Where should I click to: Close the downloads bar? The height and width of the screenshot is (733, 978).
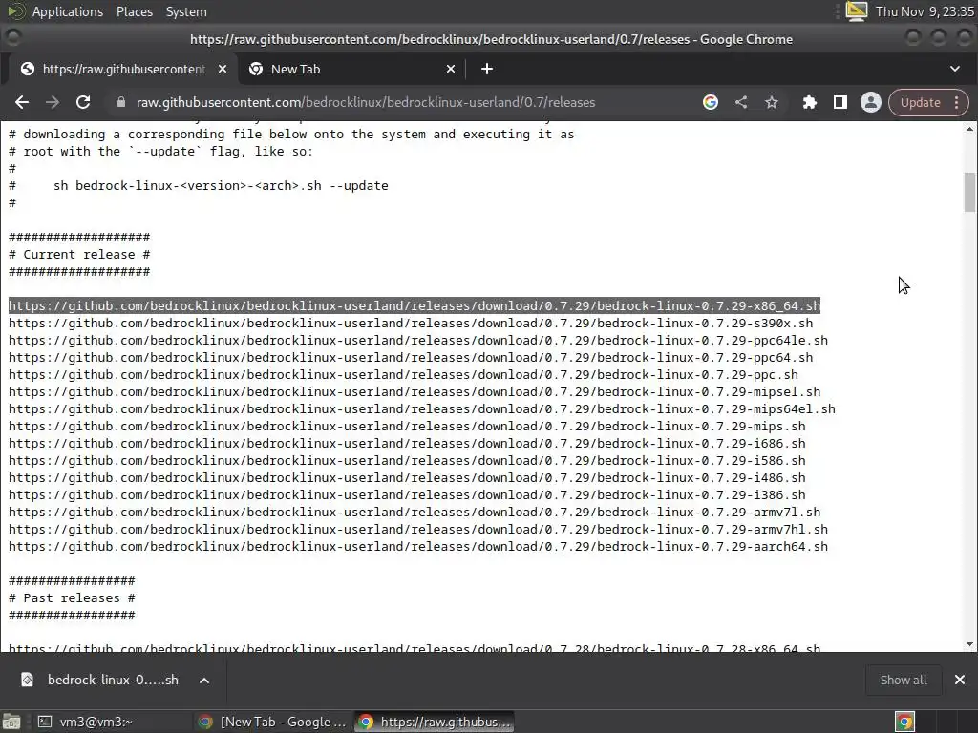[960, 680]
